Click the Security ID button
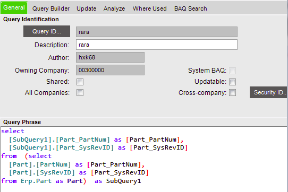The image size is (288, 192). [x=269, y=92]
